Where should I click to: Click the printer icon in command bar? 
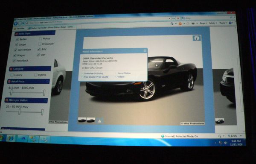point(193,23)
